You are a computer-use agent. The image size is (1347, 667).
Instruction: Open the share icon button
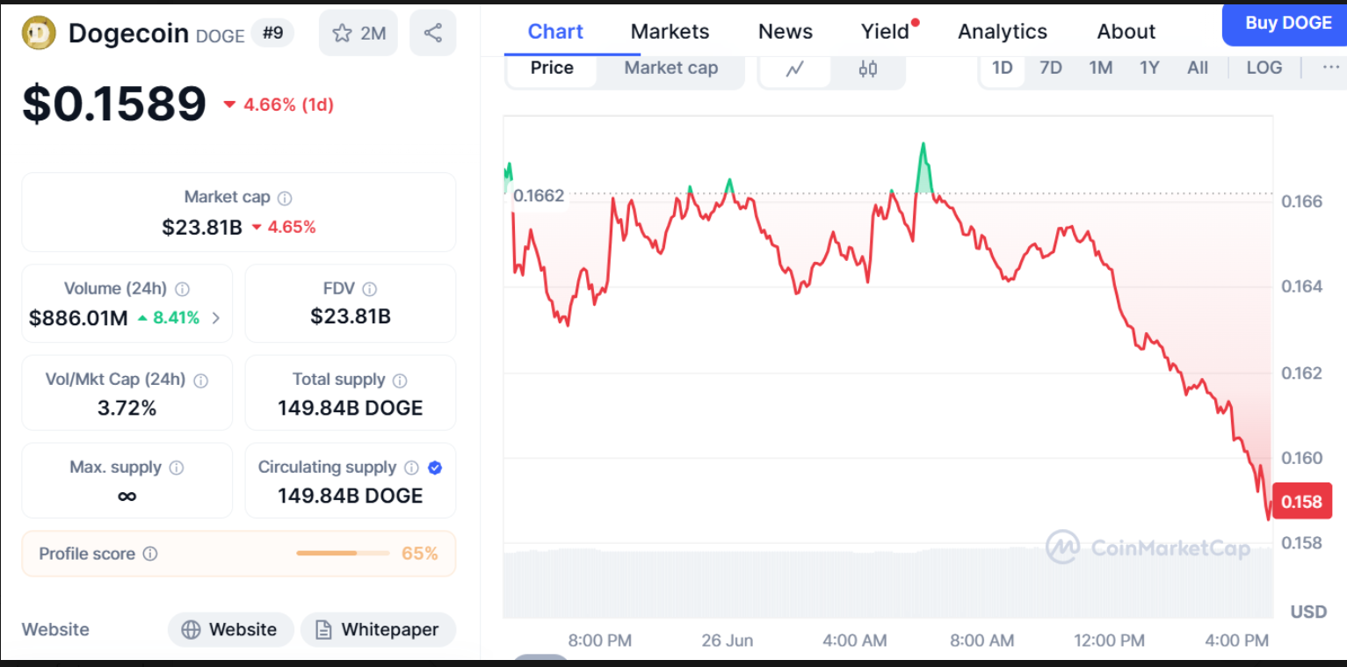(432, 33)
